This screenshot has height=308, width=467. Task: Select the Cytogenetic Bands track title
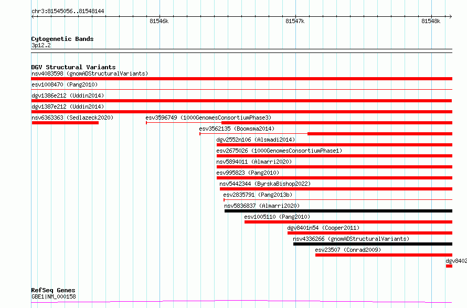(x=62, y=39)
